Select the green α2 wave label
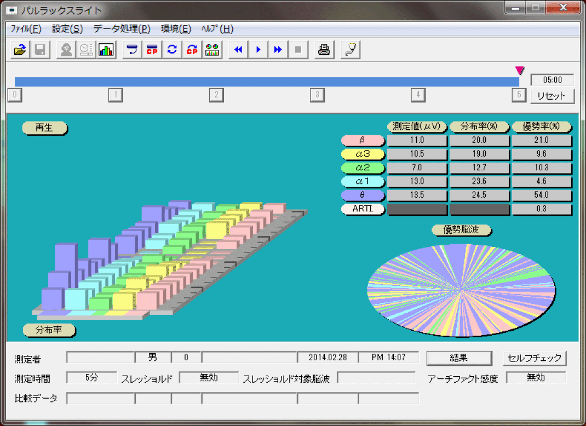Viewport: 586px width, 426px height. [363, 168]
